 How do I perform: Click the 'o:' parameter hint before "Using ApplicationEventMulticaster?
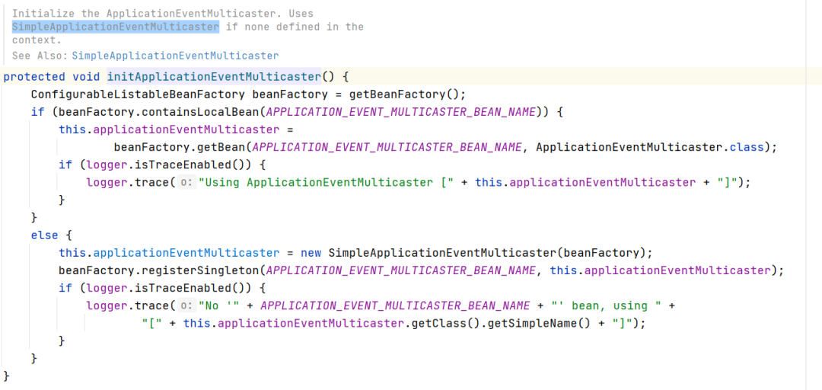click(x=185, y=182)
